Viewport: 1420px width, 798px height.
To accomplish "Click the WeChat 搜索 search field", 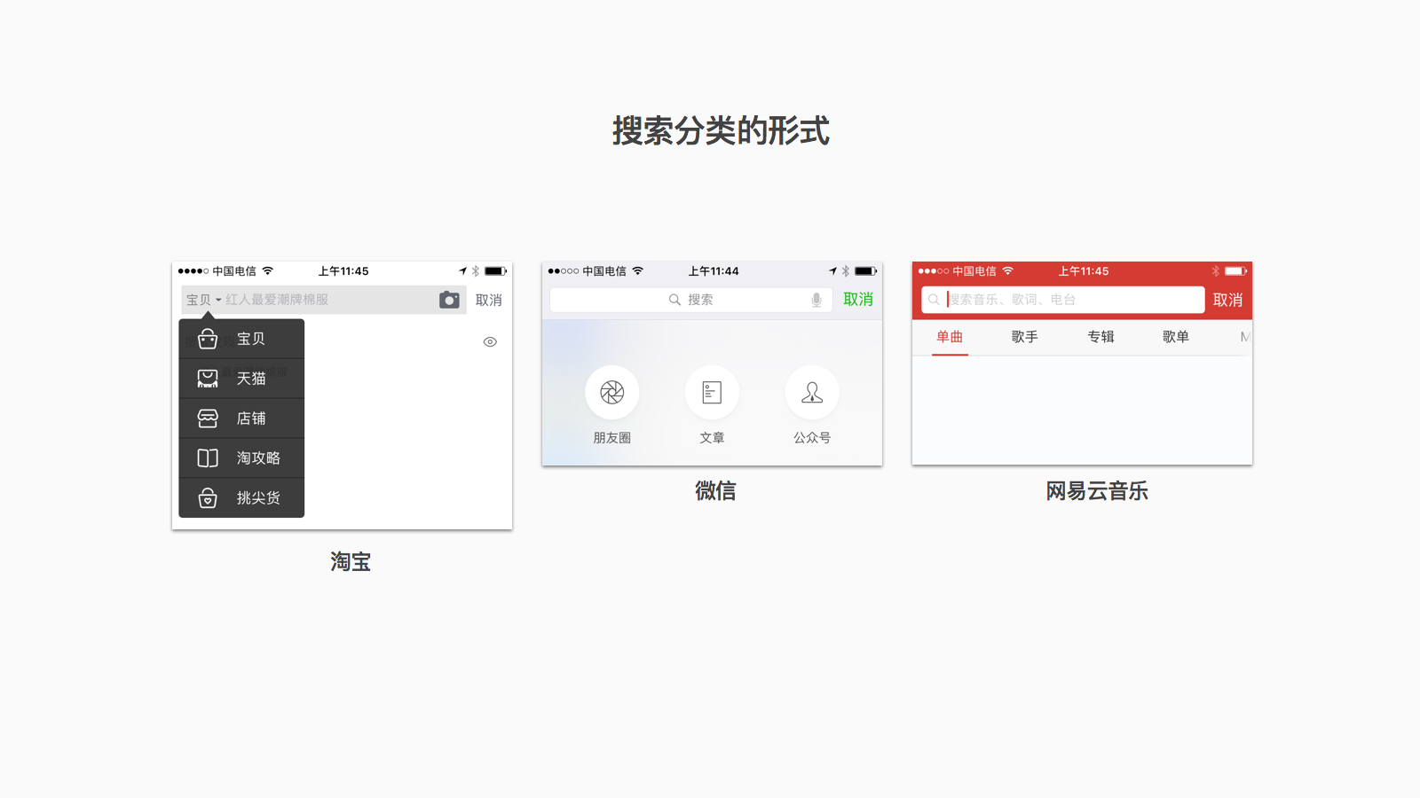I will click(x=690, y=300).
